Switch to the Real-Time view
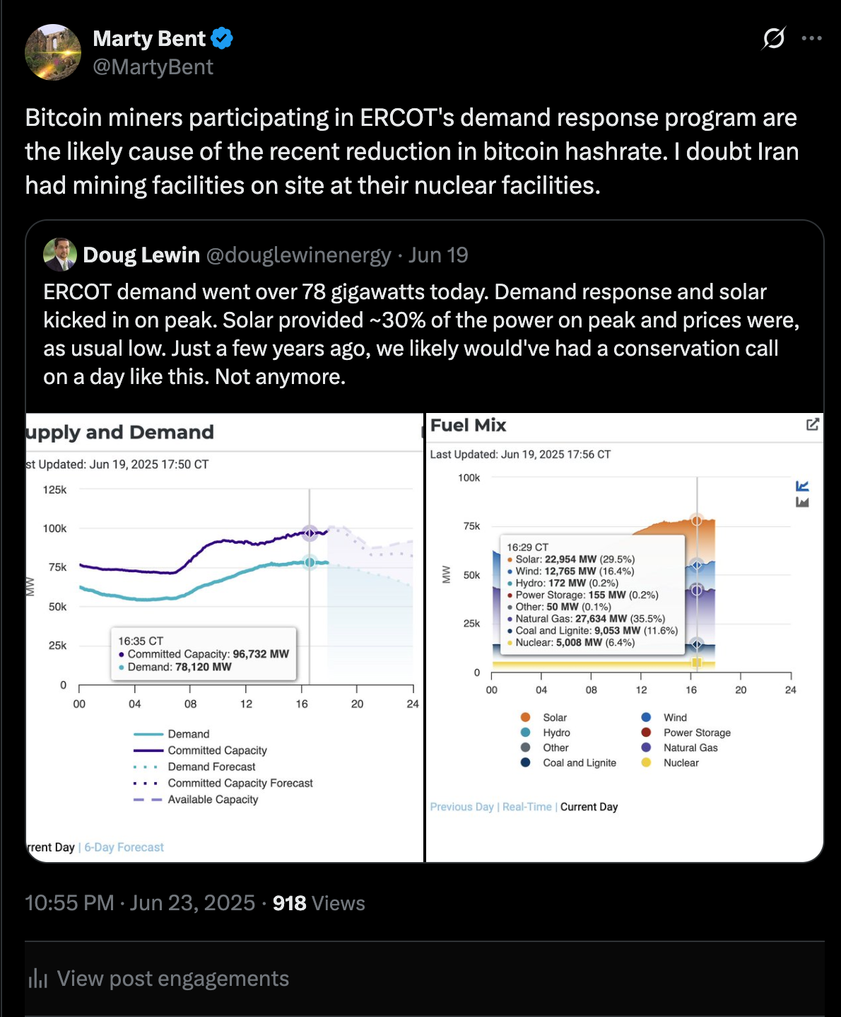 pos(527,807)
